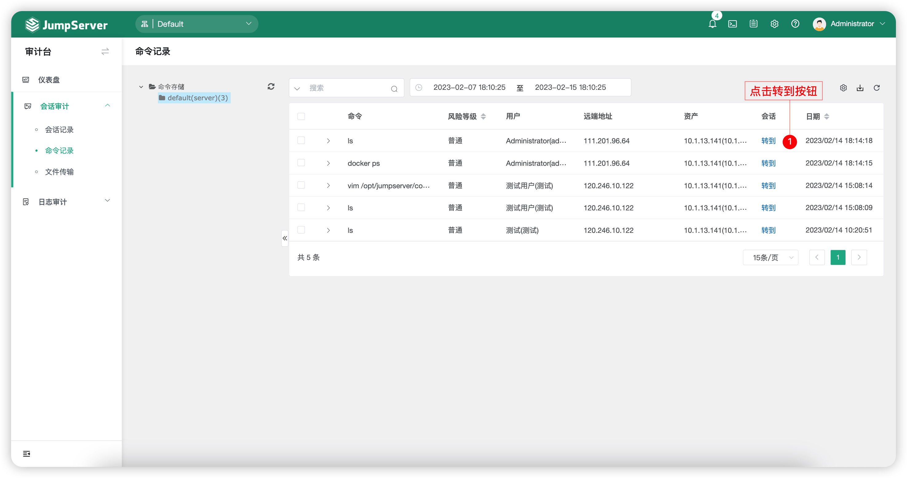Check the ls 10:20:51 row checkbox
The image size is (907, 478).
click(x=301, y=230)
